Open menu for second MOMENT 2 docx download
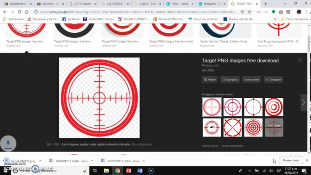 click(x=144, y=161)
